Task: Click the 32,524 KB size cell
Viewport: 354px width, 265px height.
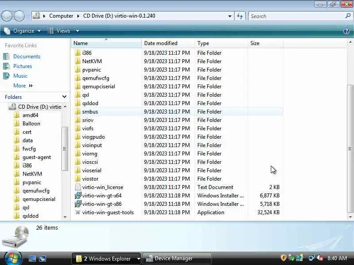Action: coord(268,212)
